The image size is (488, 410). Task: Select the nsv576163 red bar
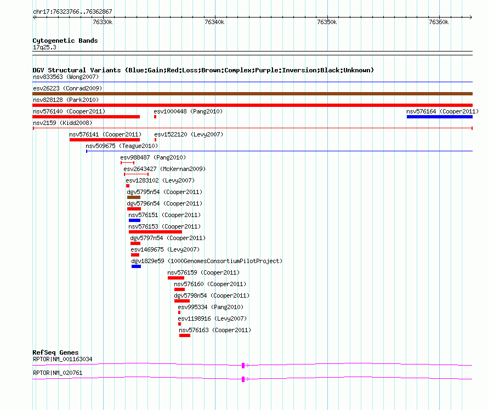(x=185, y=335)
